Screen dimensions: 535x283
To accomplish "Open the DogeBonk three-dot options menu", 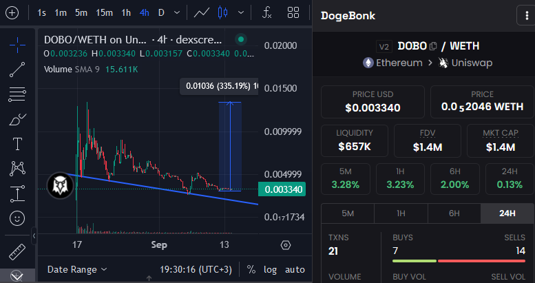I will [526, 15].
